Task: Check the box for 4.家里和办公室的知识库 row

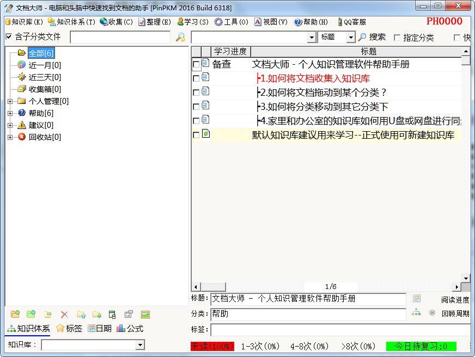Action: [196, 121]
